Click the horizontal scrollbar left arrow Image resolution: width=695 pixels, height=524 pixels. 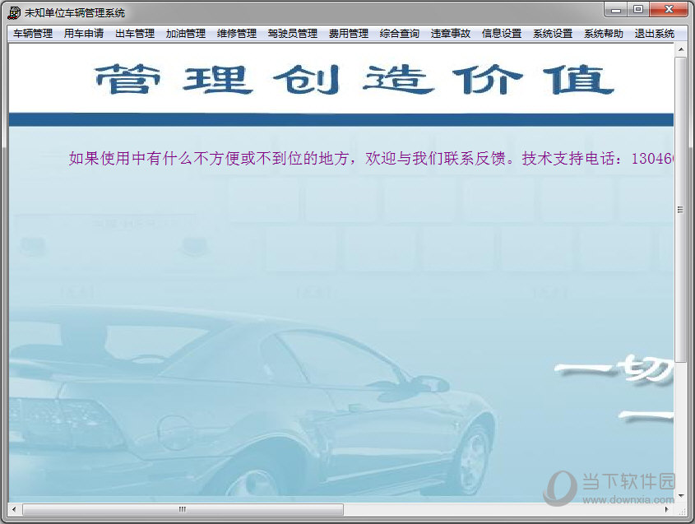click(14, 509)
